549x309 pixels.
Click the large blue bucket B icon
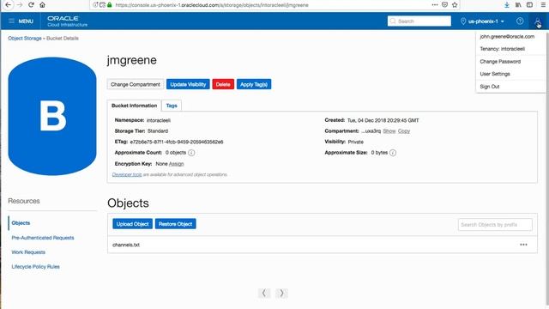(x=52, y=116)
